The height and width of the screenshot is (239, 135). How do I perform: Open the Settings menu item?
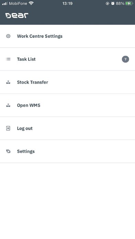click(x=67, y=151)
